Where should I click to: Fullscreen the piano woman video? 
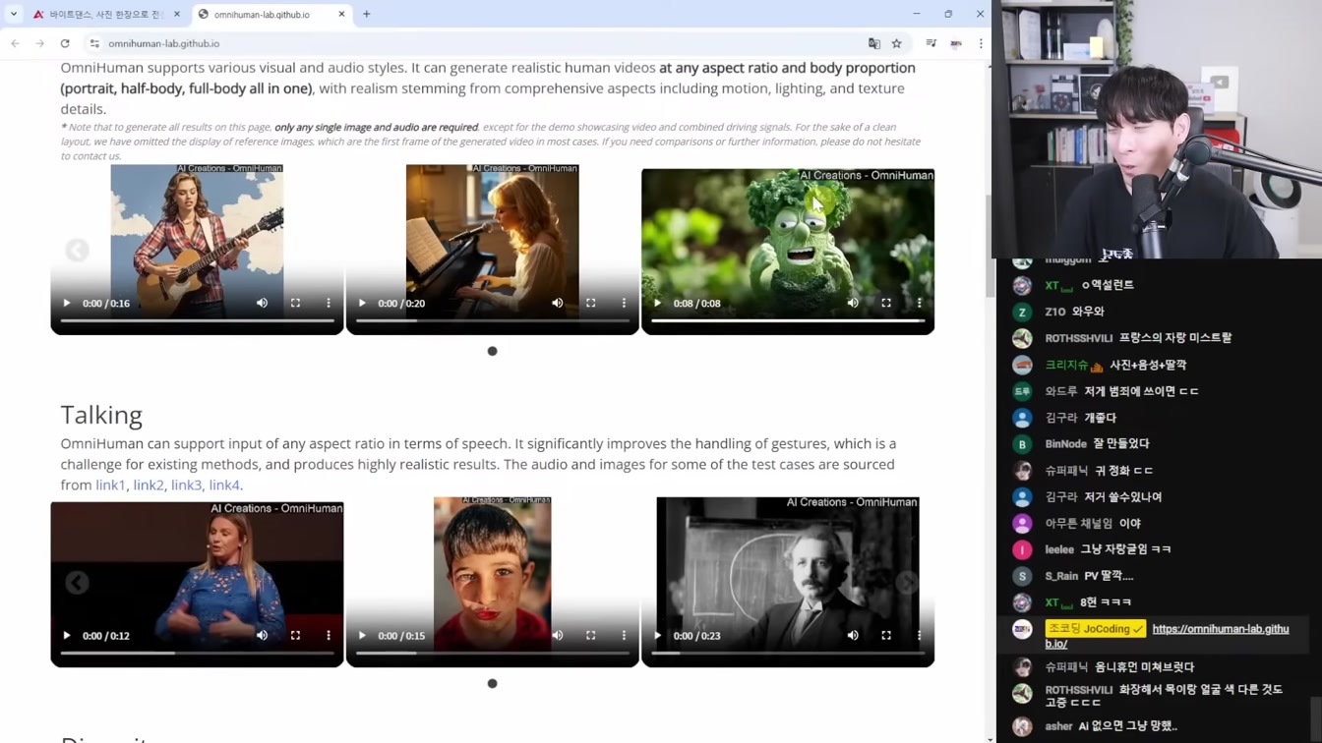(x=591, y=303)
